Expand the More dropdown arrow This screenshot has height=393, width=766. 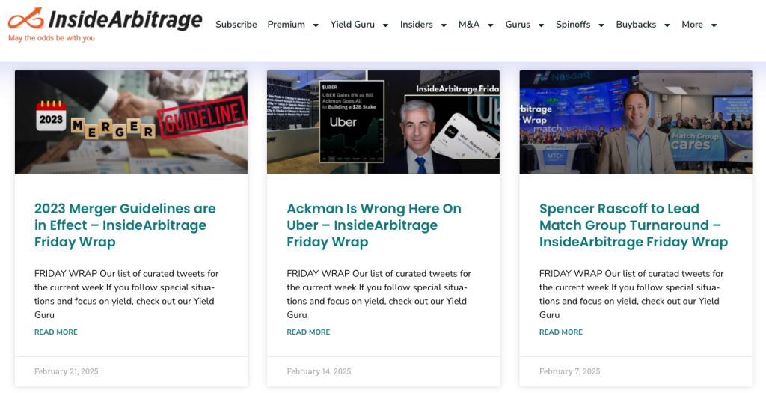pos(714,25)
